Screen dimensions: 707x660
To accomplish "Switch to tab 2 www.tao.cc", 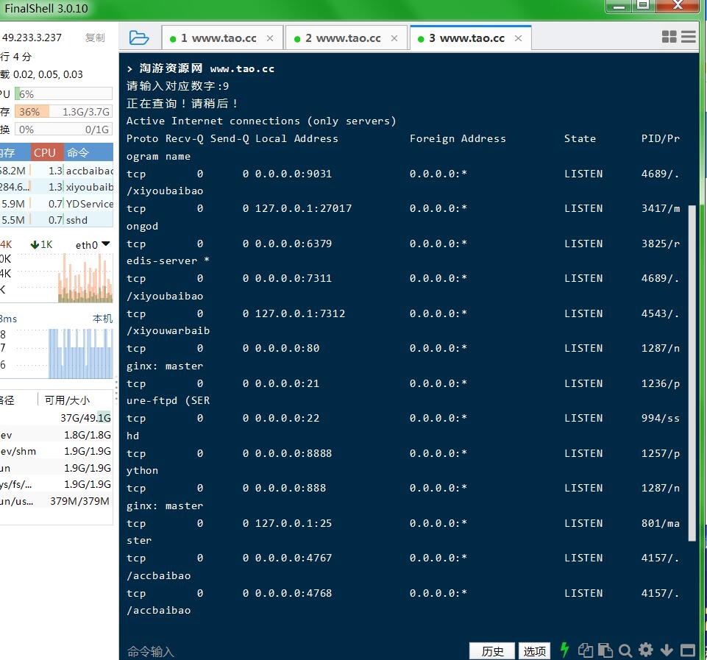I will pos(342,38).
